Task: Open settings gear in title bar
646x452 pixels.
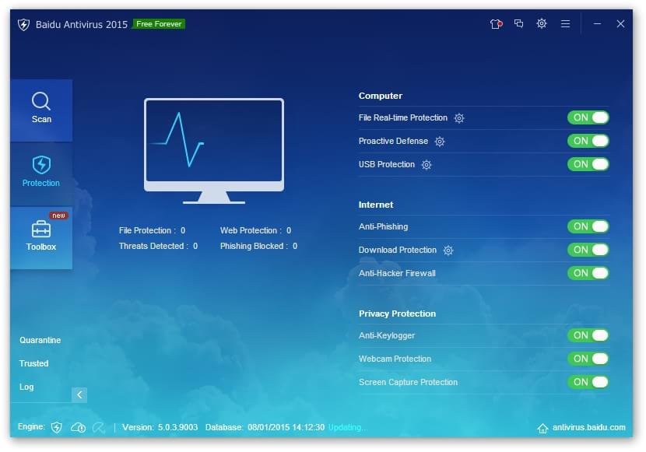Action: (x=542, y=23)
